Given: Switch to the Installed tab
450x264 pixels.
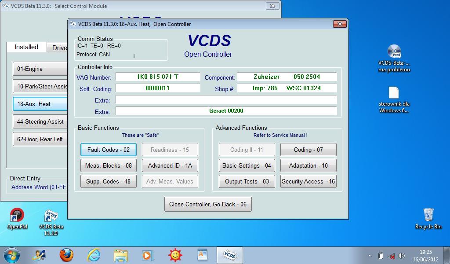Looking at the screenshot, I should point(26,47).
